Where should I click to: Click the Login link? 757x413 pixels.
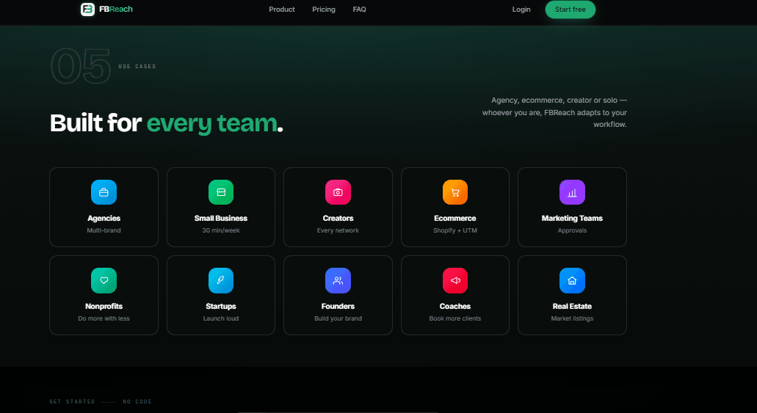[521, 9]
